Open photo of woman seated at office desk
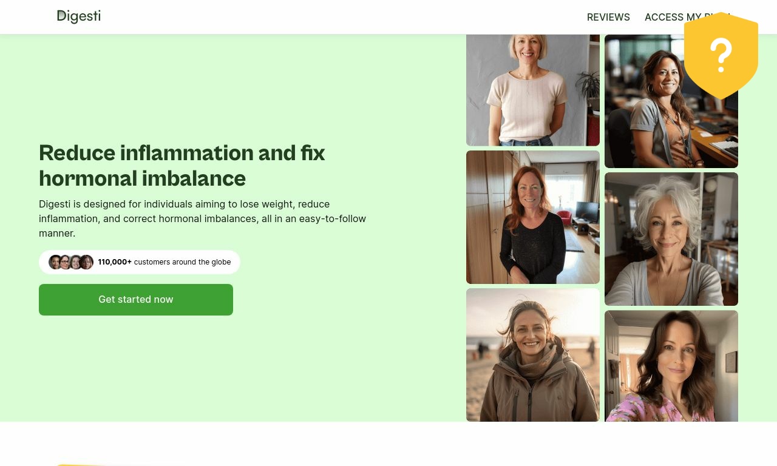777x466 pixels. (x=671, y=101)
